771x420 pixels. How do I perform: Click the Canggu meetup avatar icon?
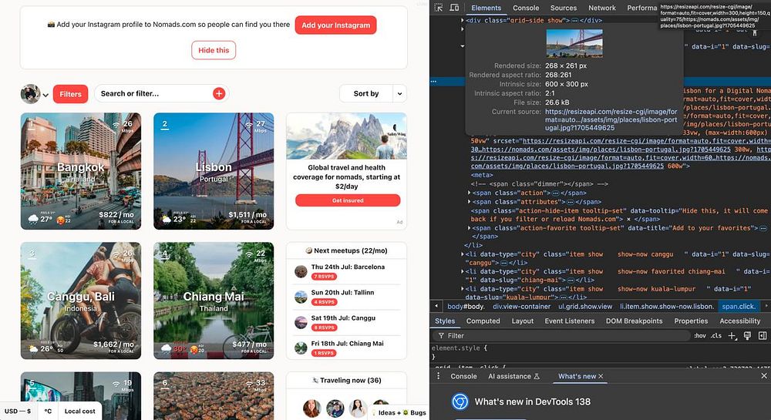tap(301, 322)
